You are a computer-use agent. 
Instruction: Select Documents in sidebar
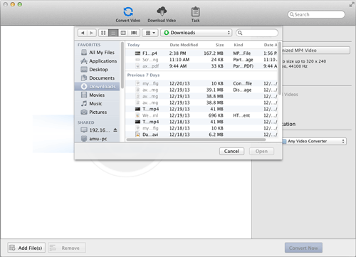coord(98,78)
